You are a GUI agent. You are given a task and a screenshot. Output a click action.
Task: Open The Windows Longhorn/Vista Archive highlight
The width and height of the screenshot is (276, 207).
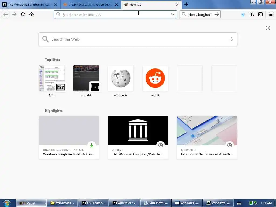click(138, 138)
